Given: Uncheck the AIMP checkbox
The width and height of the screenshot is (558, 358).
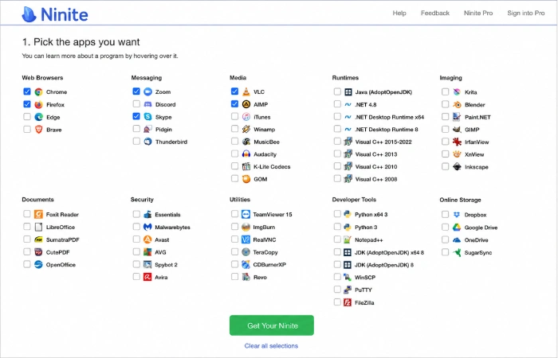Looking at the screenshot, I should (x=234, y=103).
